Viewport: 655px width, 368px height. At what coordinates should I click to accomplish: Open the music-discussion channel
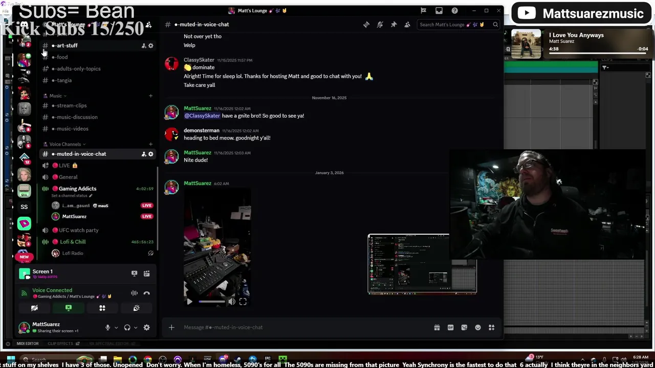coord(97,117)
